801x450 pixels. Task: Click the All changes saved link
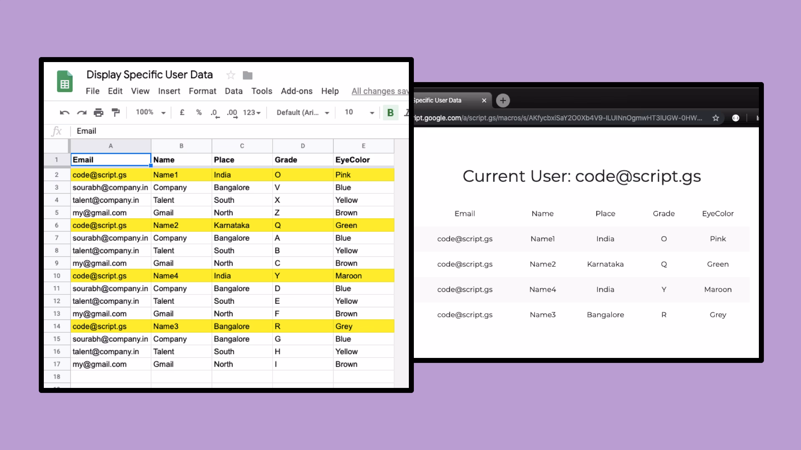click(379, 91)
